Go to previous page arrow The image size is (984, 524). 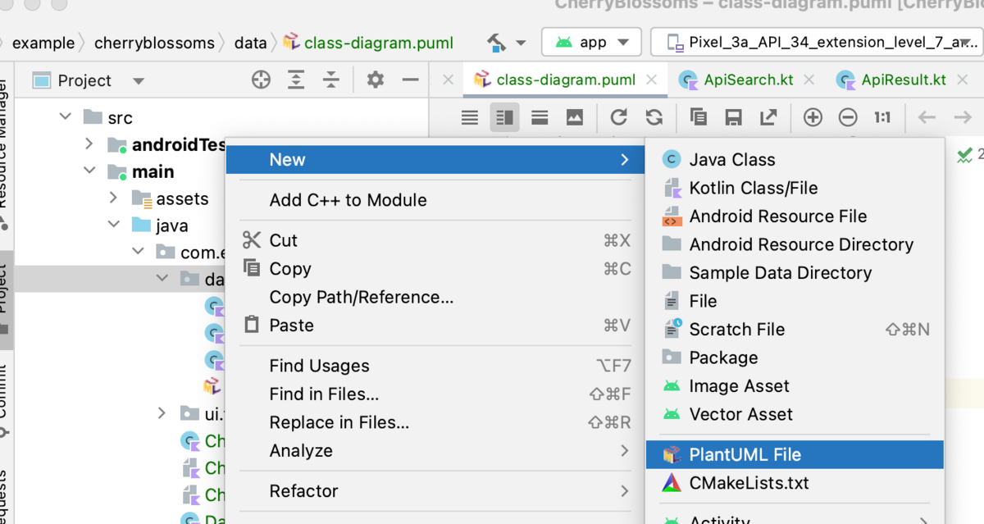pyautogui.click(x=927, y=117)
